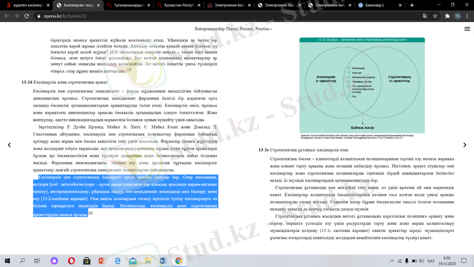The width and height of the screenshot is (474, 267).
Task: Open Edge browser from taskbar
Action: click(117, 260)
